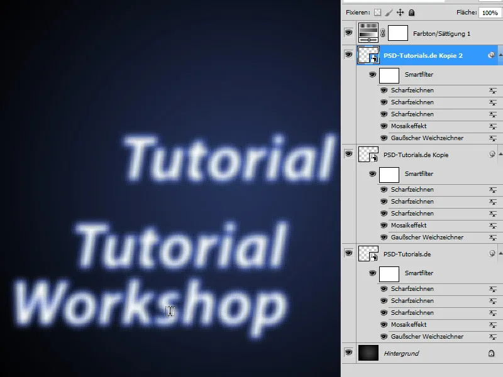The image size is (503, 377).
Task: Toggle Smartfilter visibility under bottom PSD-Tutorials.de layer
Action: click(372, 273)
